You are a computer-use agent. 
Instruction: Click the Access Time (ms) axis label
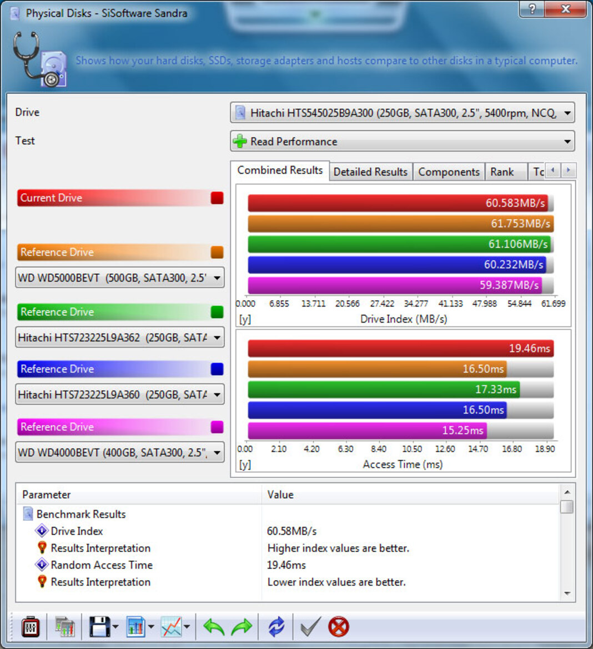click(403, 464)
